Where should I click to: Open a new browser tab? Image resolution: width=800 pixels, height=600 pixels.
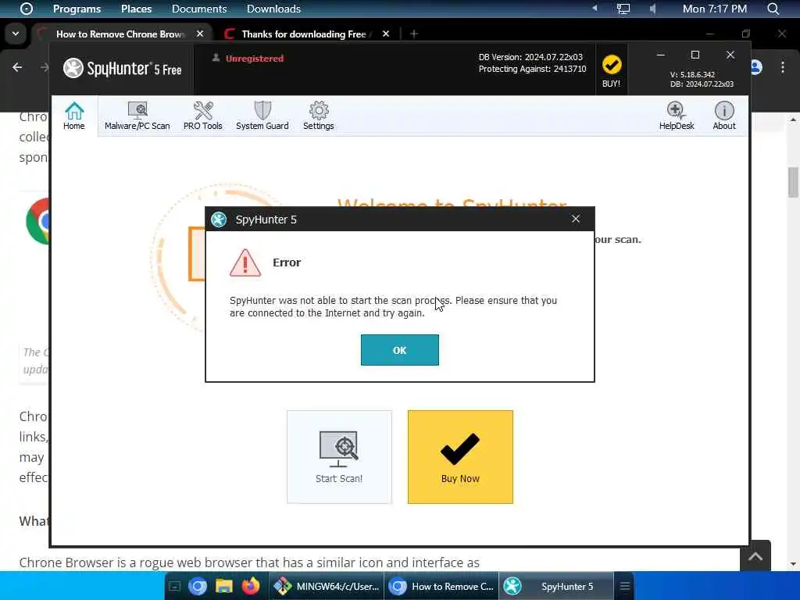click(x=414, y=34)
